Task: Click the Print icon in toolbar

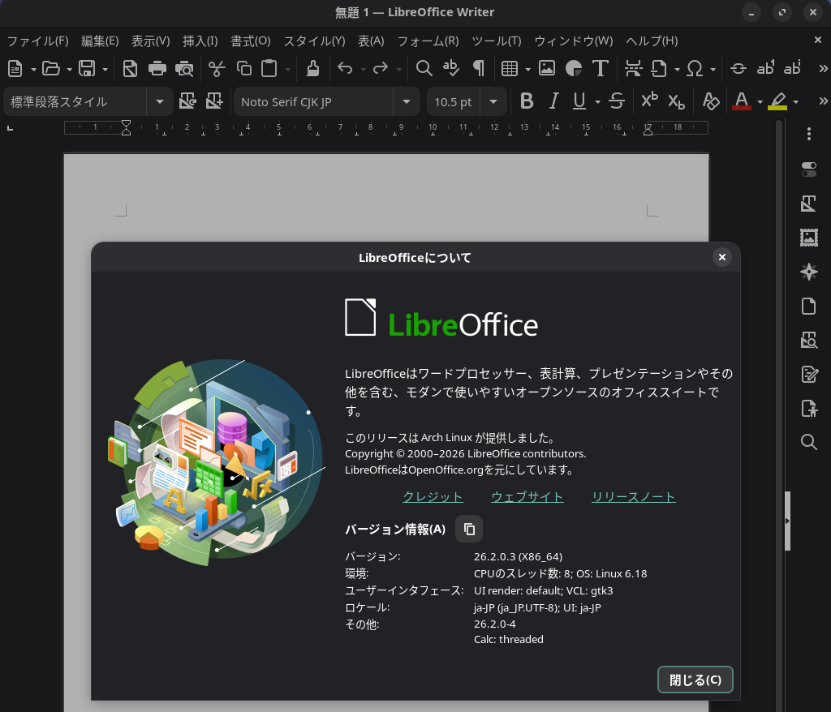Action: coord(157,69)
